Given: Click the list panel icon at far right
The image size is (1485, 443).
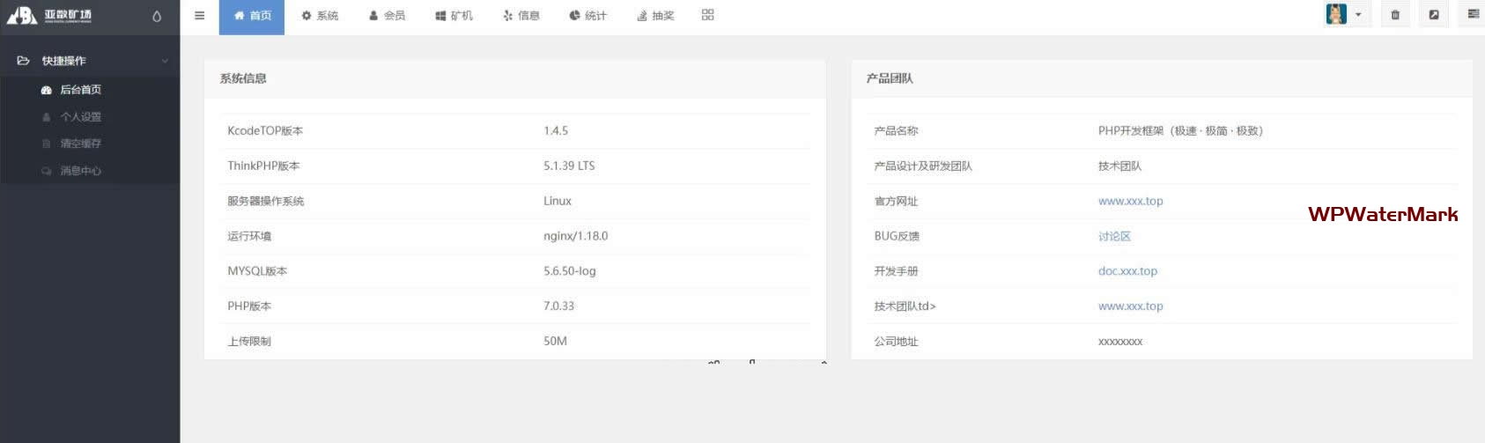Looking at the screenshot, I should coord(1473,15).
